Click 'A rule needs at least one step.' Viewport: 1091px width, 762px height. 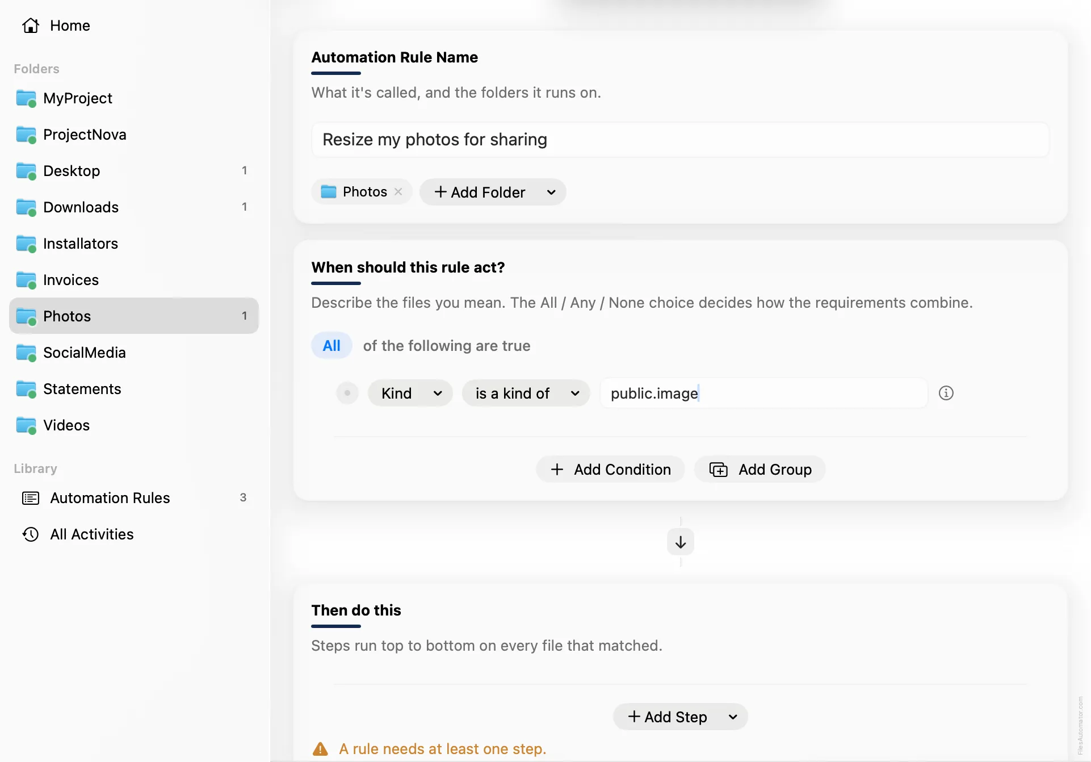pos(442,749)
